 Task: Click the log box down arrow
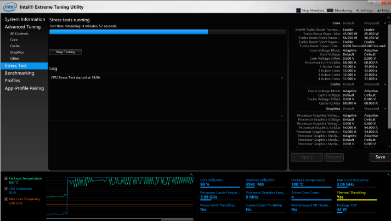(x=282, y=116)
